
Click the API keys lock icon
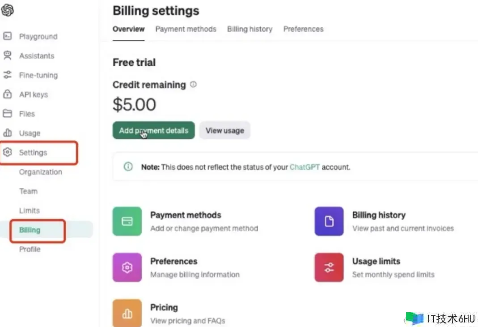coord(7,94)
